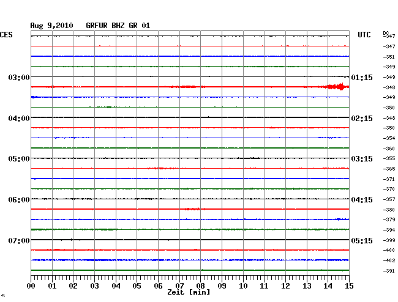Select the DC offset value -402
Image resolution: width=398 pixels, height=302 pixels.
tap(389, 260)
